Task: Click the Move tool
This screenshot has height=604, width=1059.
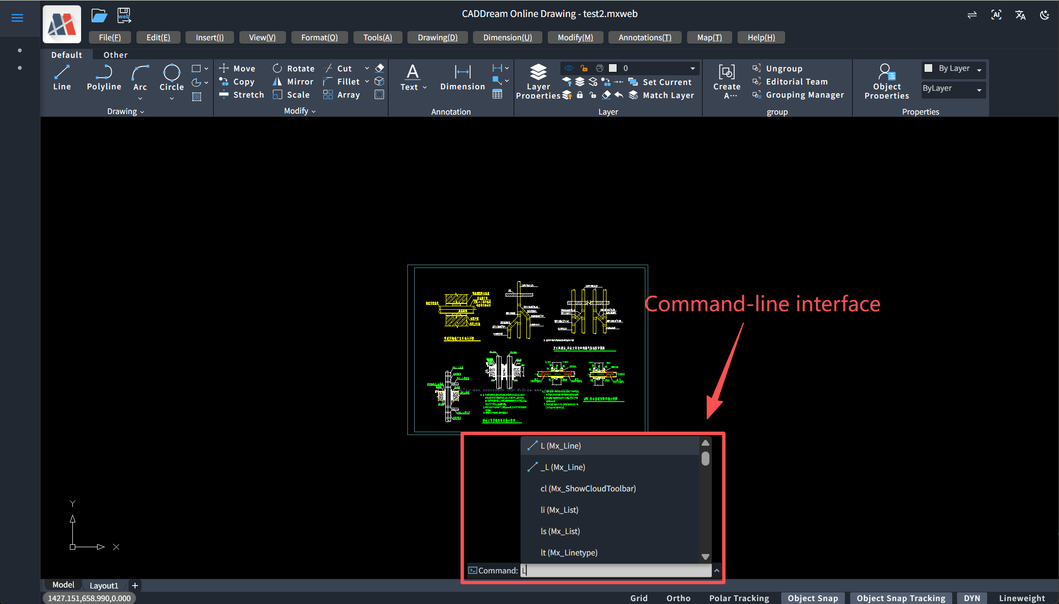Action: coord(237,68)
